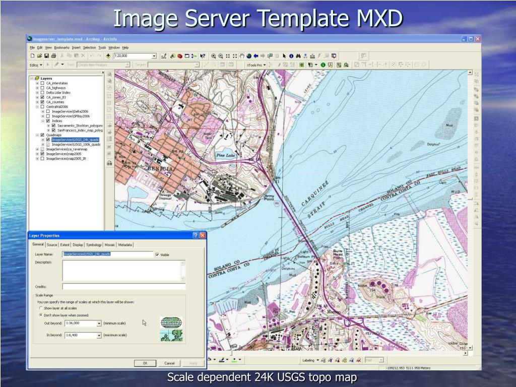Toggle the Delta Lidar Index layer checkbox
This screenshot has width=516, height=387.
tap(42, 93)
